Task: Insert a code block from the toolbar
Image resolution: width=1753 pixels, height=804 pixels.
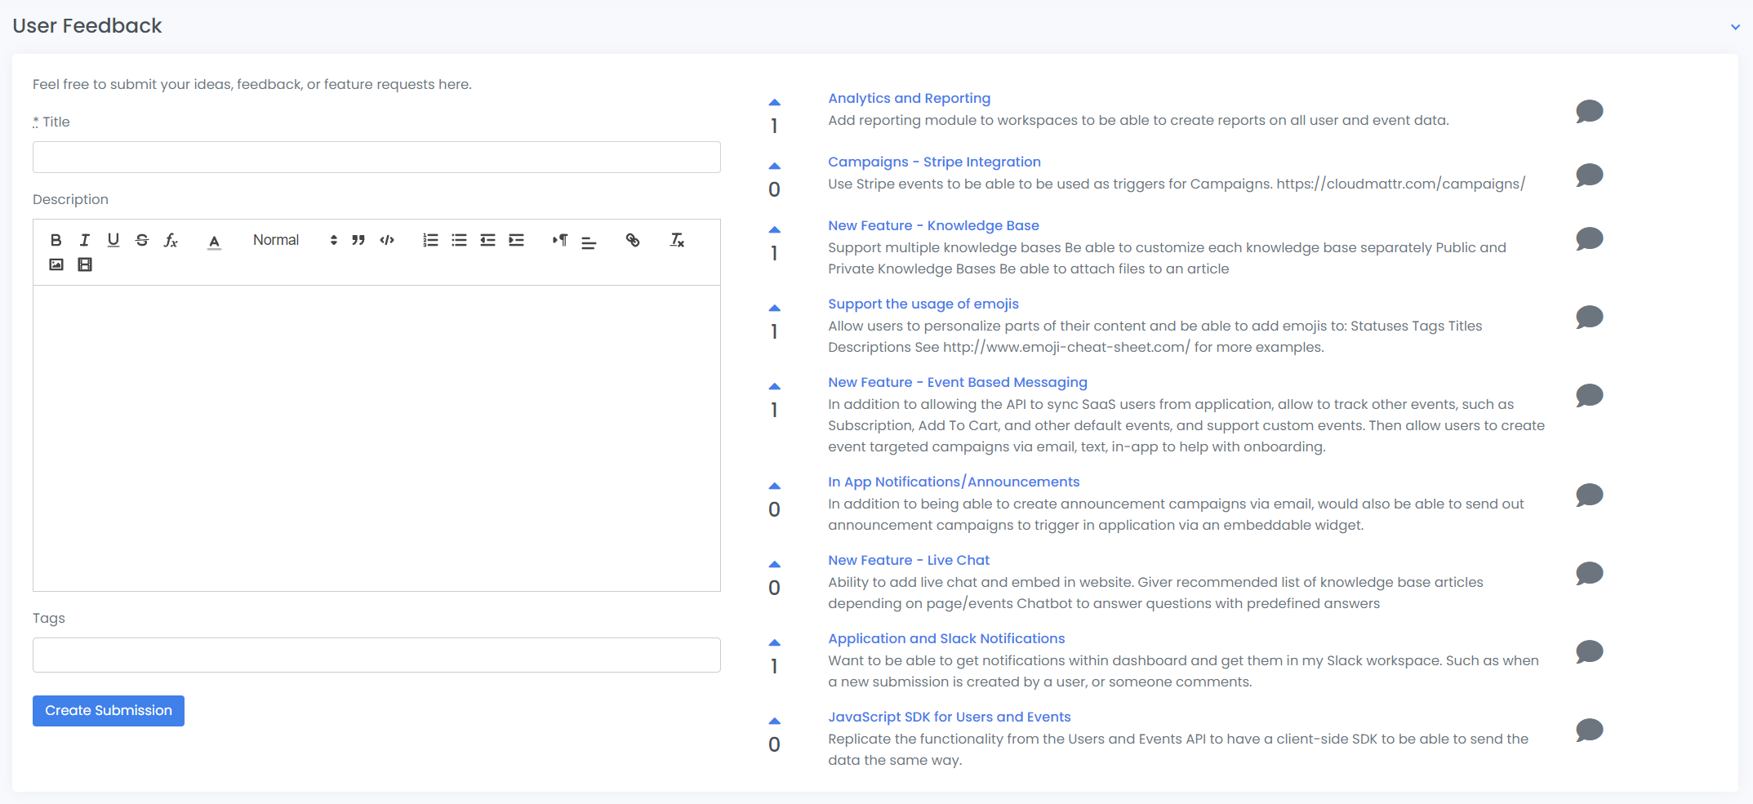Action: tap(387, 240)
